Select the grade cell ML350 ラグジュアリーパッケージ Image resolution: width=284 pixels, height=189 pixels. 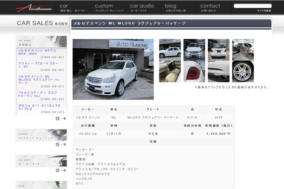pos(153,117)
